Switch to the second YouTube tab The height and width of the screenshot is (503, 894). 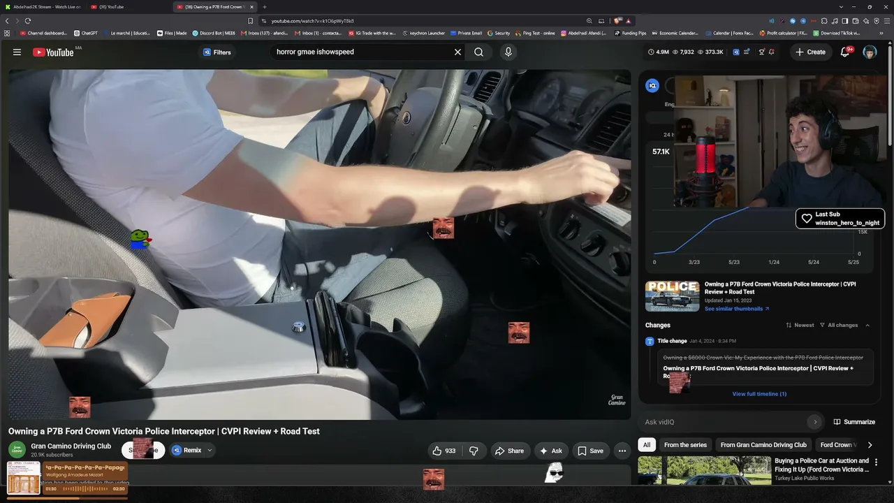(x=129, y=7)
